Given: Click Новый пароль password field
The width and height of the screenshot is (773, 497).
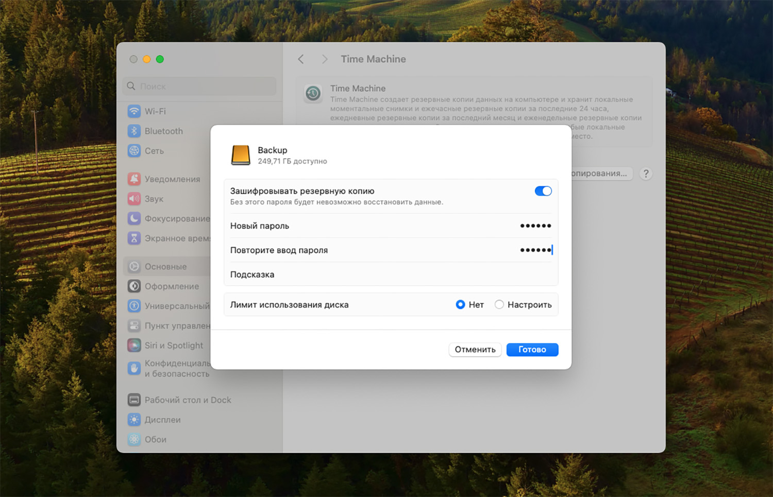Looking at the screenshot, I should [391, 226].
